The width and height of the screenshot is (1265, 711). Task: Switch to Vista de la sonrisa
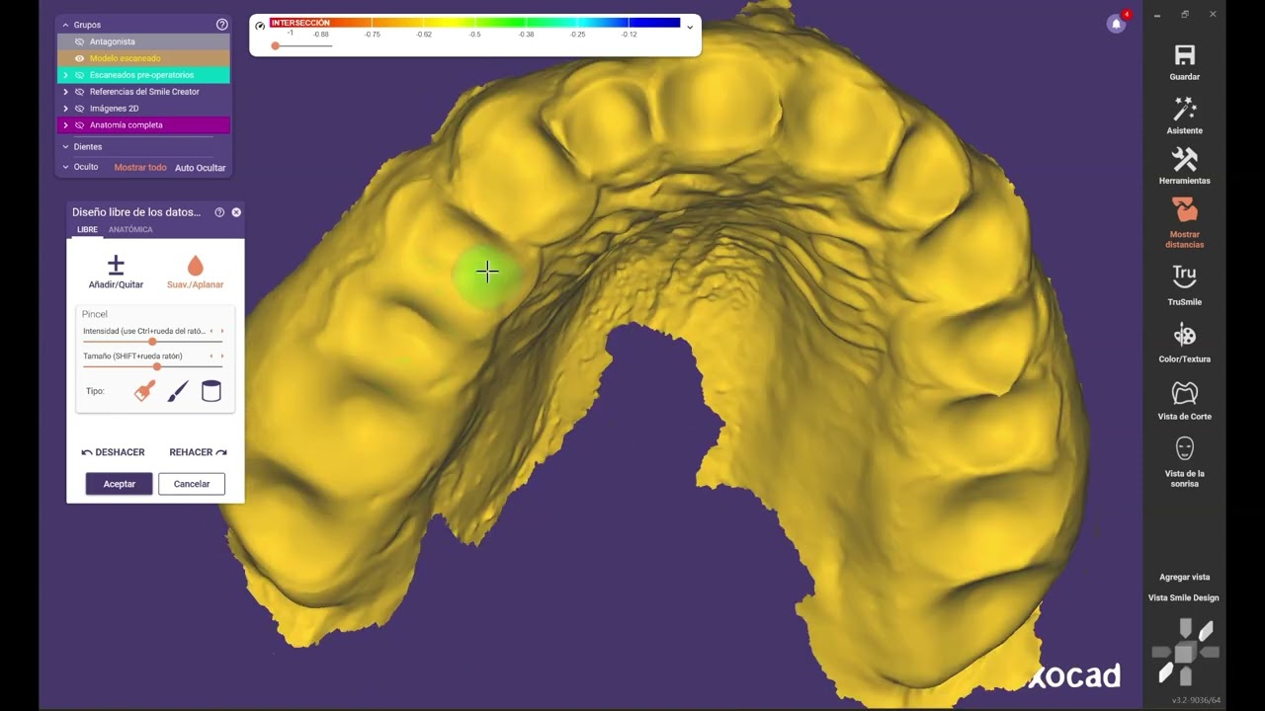(1184, 448)
